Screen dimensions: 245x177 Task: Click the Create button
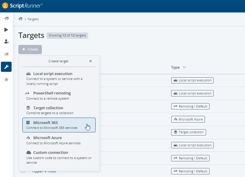(x=30, y=49)
